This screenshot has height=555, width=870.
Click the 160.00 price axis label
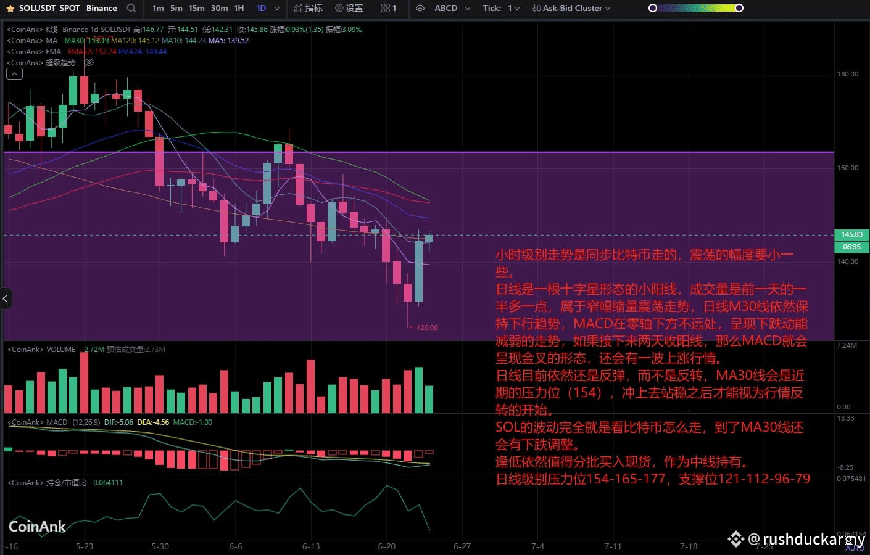[x=847, y=168]
